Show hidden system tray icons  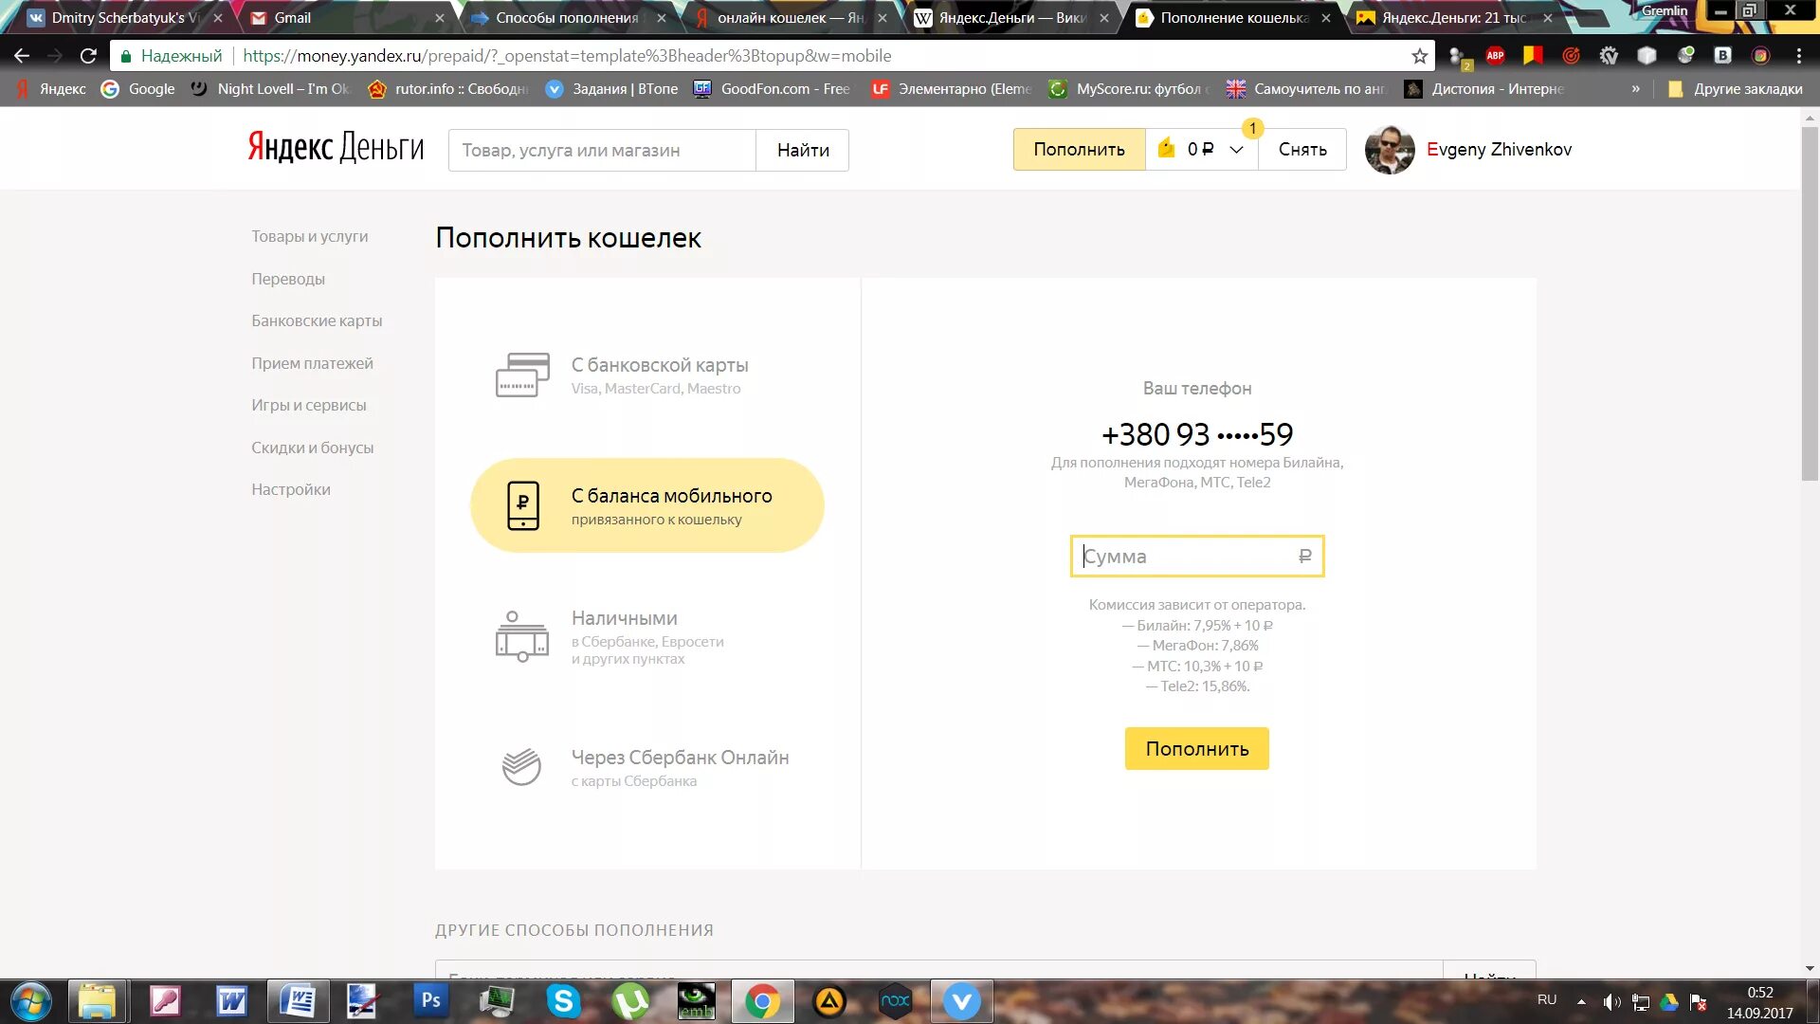click(1581, 1001)
